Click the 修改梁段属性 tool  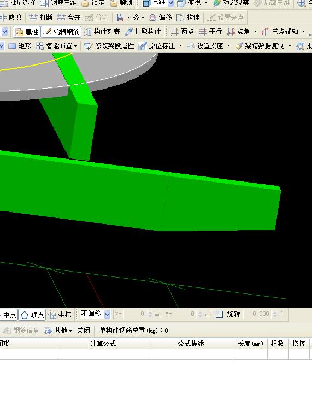click(x=109, y=46)
